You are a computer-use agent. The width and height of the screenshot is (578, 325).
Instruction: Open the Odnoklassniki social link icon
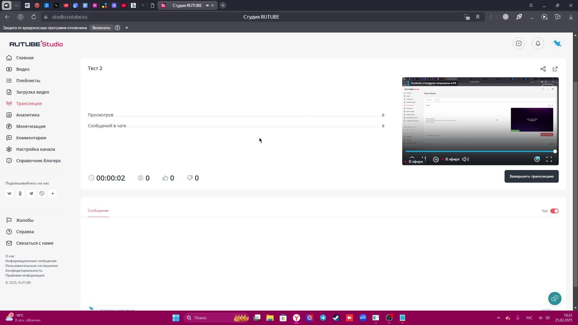click(x=20, y=193)
